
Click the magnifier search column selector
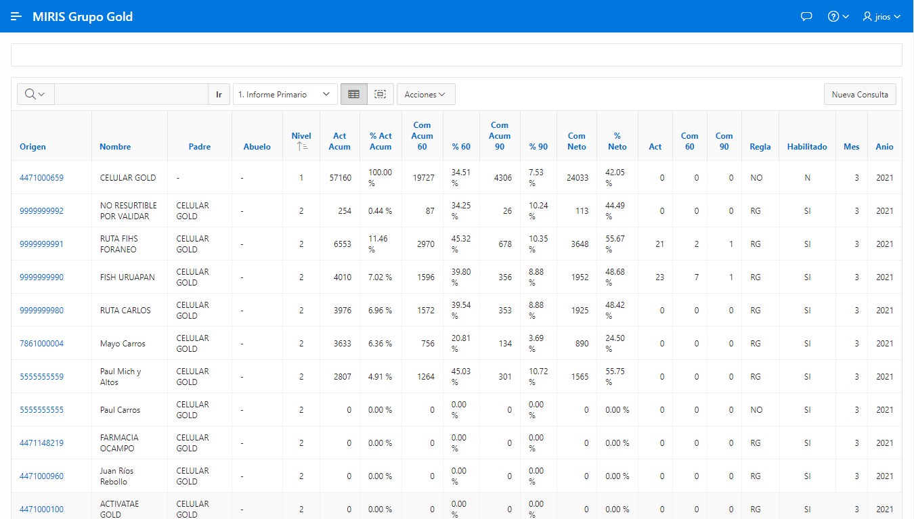click(x=35, y=94)
